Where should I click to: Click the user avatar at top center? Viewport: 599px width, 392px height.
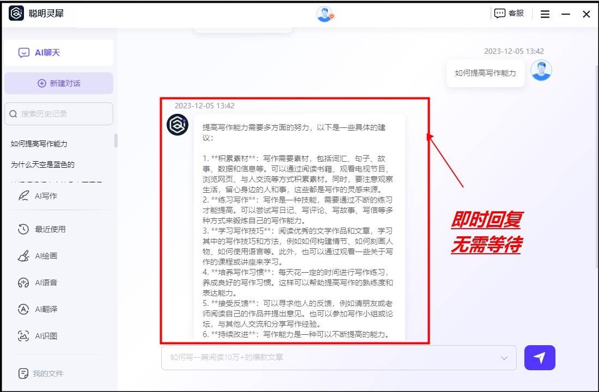(325, 14)
